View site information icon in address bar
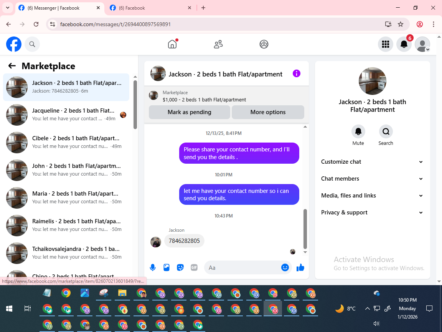The height and width of the screenshot is (332, 442). point(53,24)
